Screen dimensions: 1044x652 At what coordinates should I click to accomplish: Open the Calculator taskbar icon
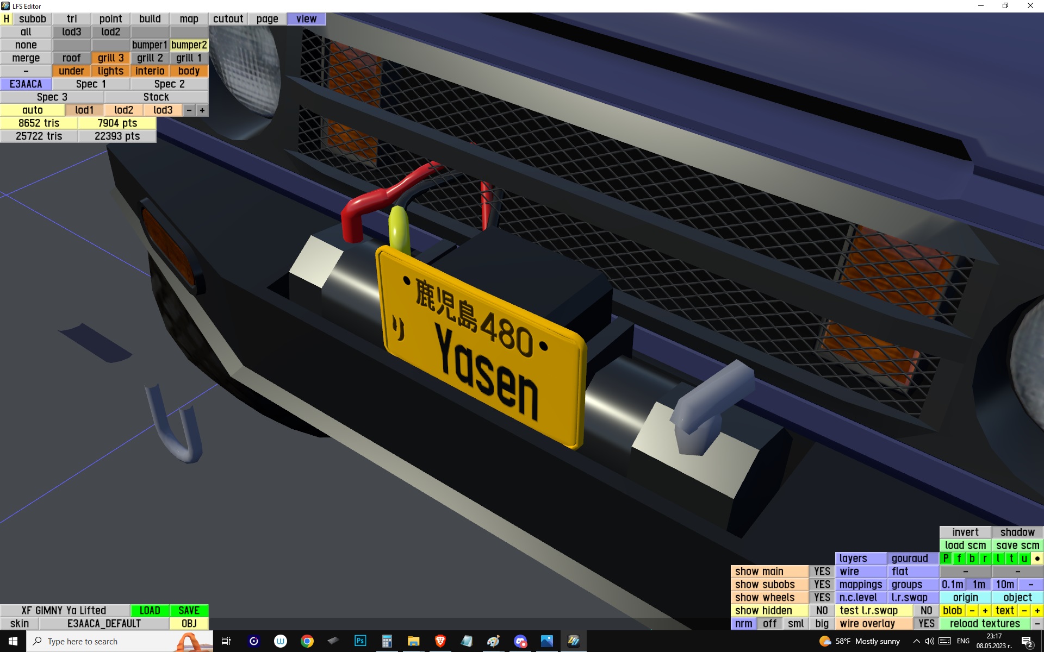point(387,641)
